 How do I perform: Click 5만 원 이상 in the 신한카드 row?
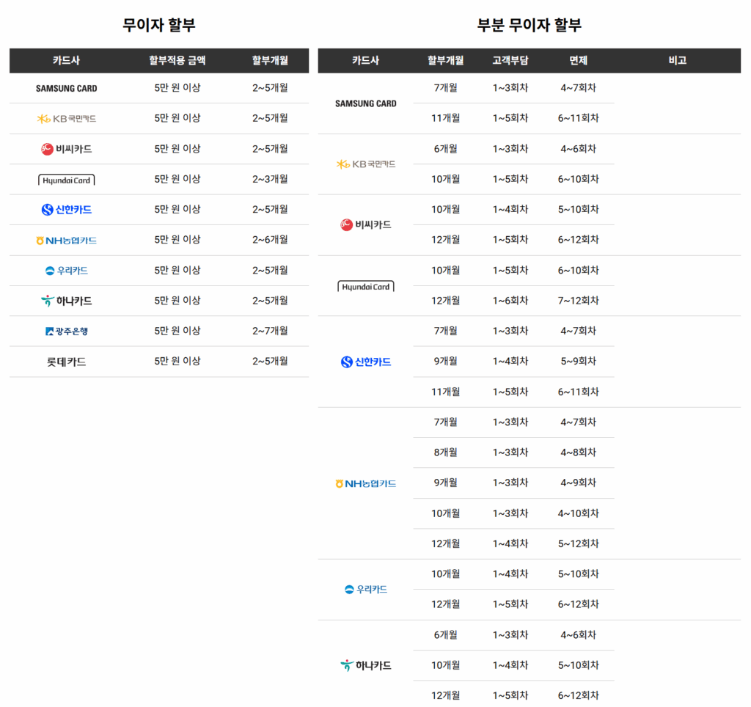tap(177, 209)
